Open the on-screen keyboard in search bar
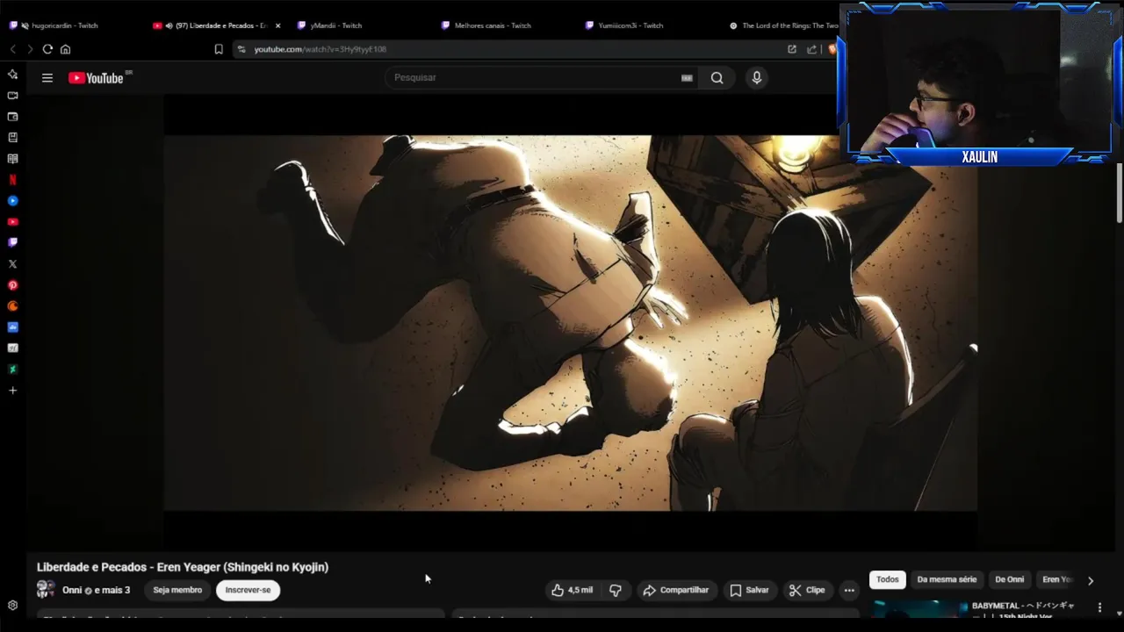The width and height of the screenshot is (1124, 632). pos(687,78)
